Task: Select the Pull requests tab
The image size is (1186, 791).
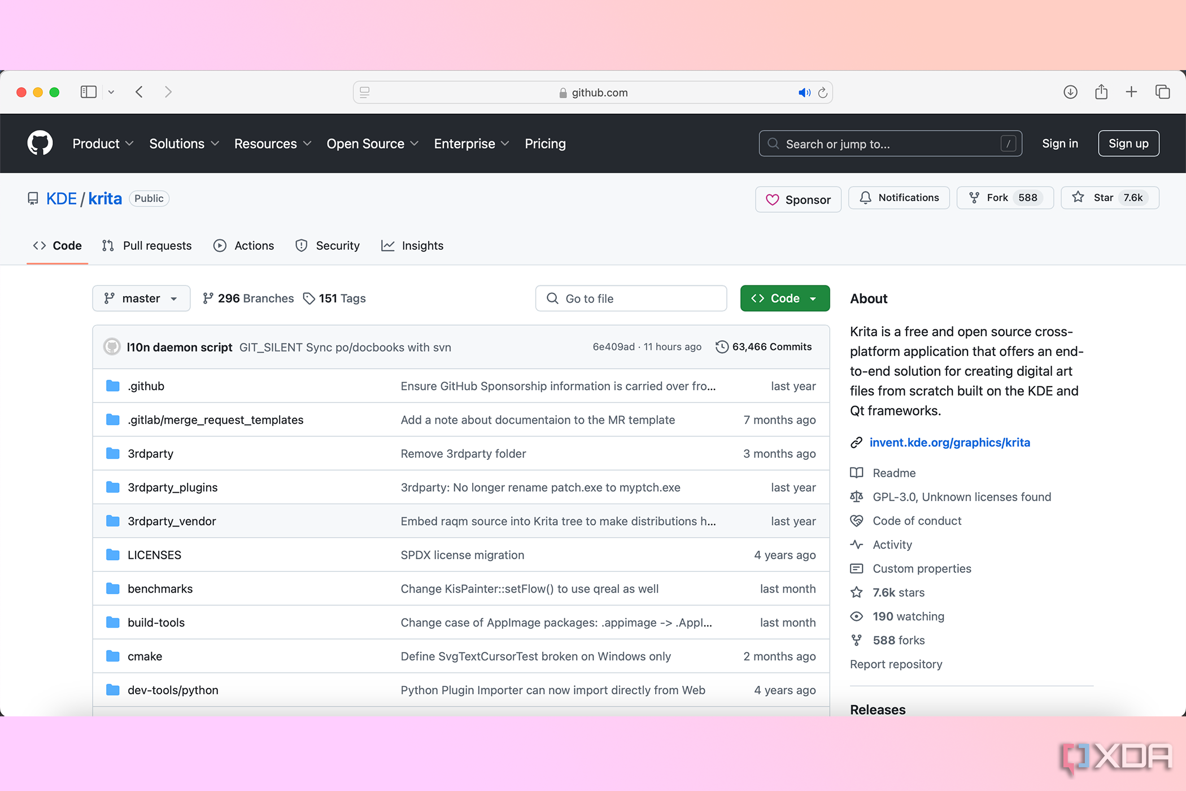Action: [146, 246]
